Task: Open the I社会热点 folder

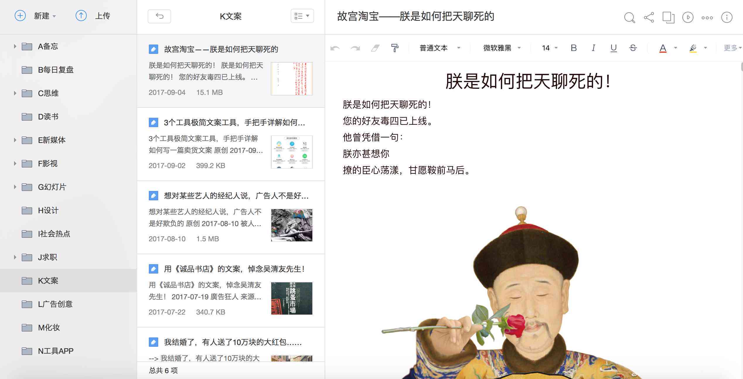Action: (68, 234)
